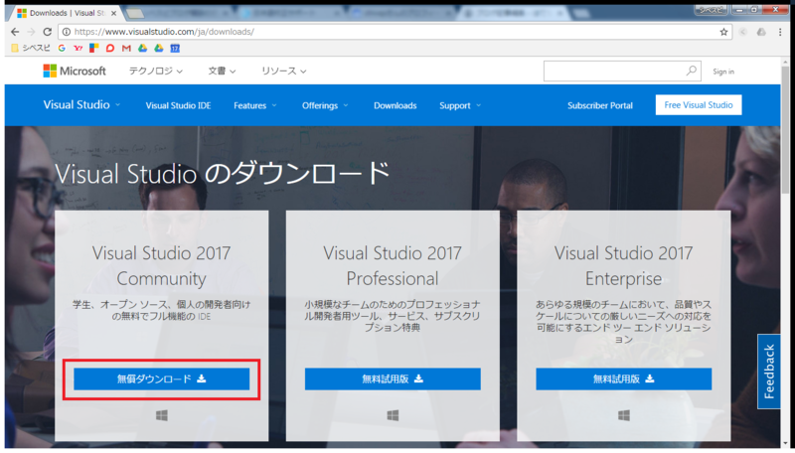The width and height of the screenshot is (795, 453).
Task: Open Visual Studio IDE nav item
Action: 178,105
